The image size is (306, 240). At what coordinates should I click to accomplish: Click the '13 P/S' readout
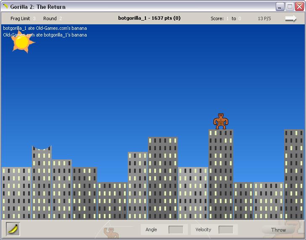[x=264, y=18]
